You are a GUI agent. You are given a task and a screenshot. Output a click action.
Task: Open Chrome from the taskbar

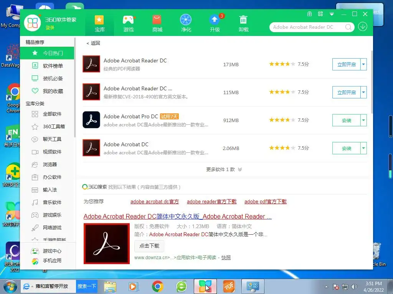[x=158, y=286]
